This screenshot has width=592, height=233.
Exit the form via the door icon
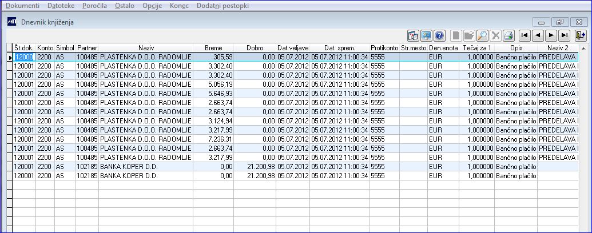(581, 35)
